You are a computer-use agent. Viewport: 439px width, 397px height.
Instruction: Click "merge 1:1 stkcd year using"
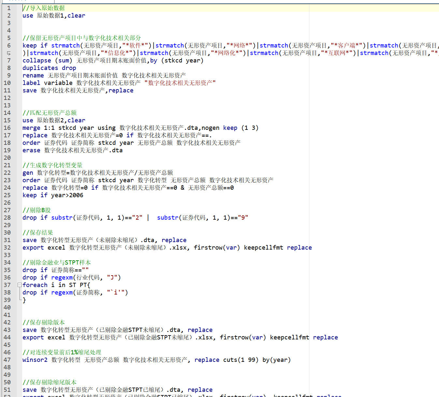[69, 128]
